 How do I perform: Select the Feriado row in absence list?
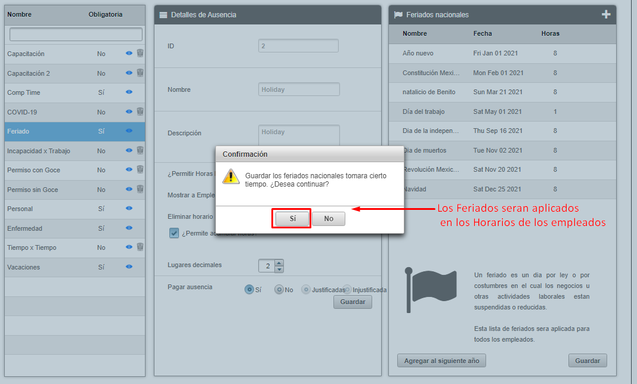pyautogui.click(x=60, y=131)
